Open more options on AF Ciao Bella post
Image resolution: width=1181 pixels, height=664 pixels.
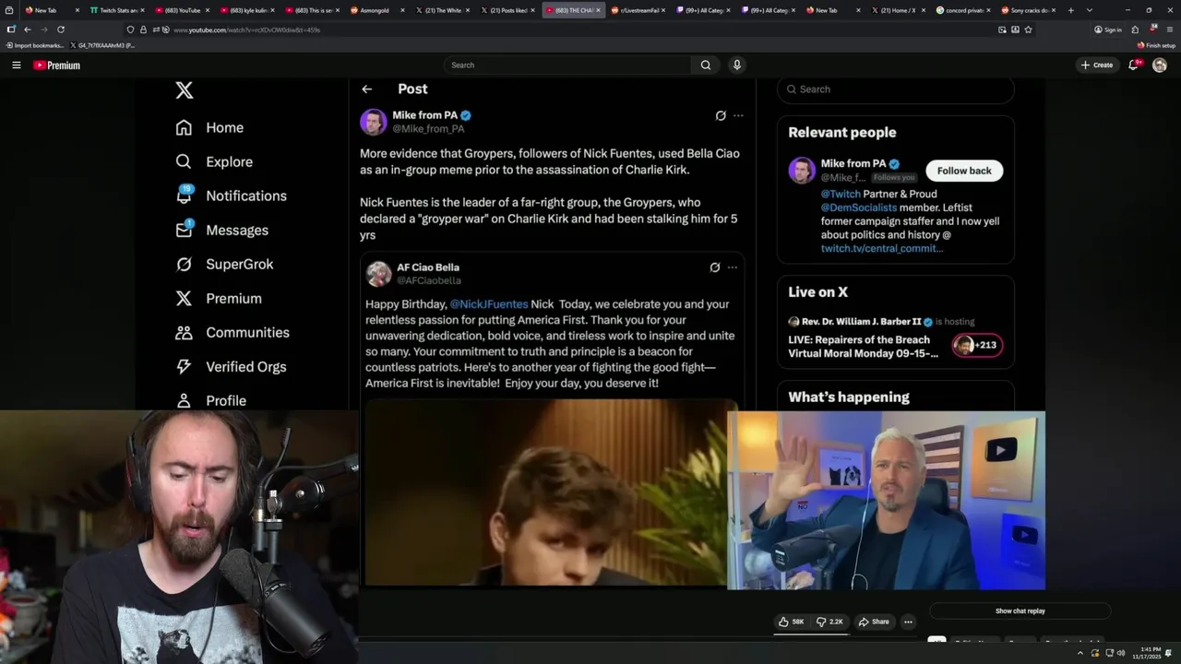pyautogui.click(x=733, y=267)
